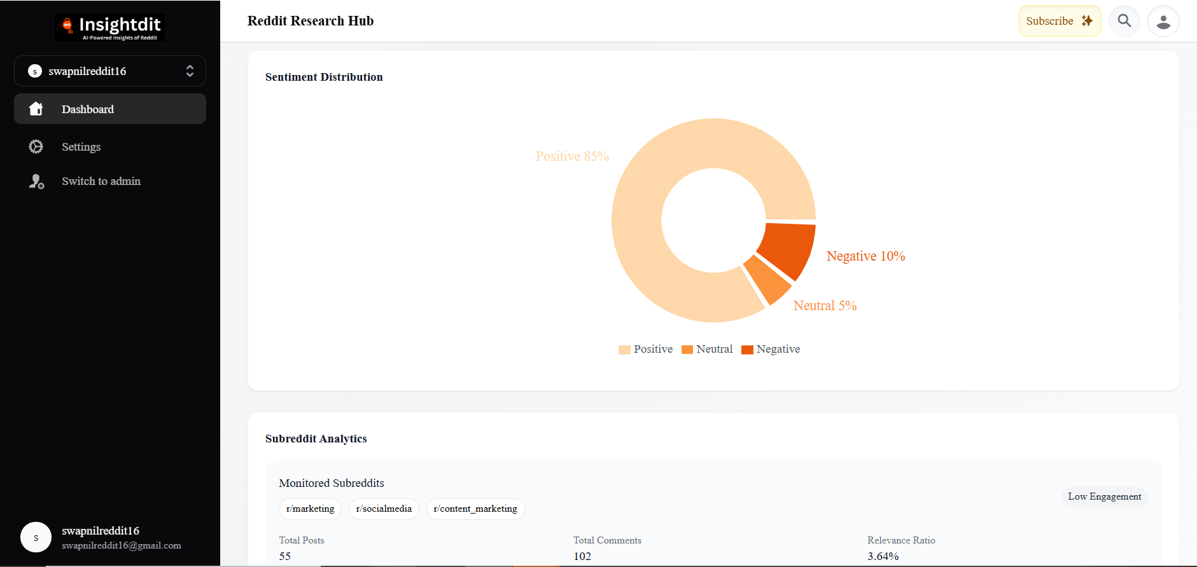Open the swapnilreddit16 account switcher dropdown
Screen dimensions: 1197x567
(110, 71)
